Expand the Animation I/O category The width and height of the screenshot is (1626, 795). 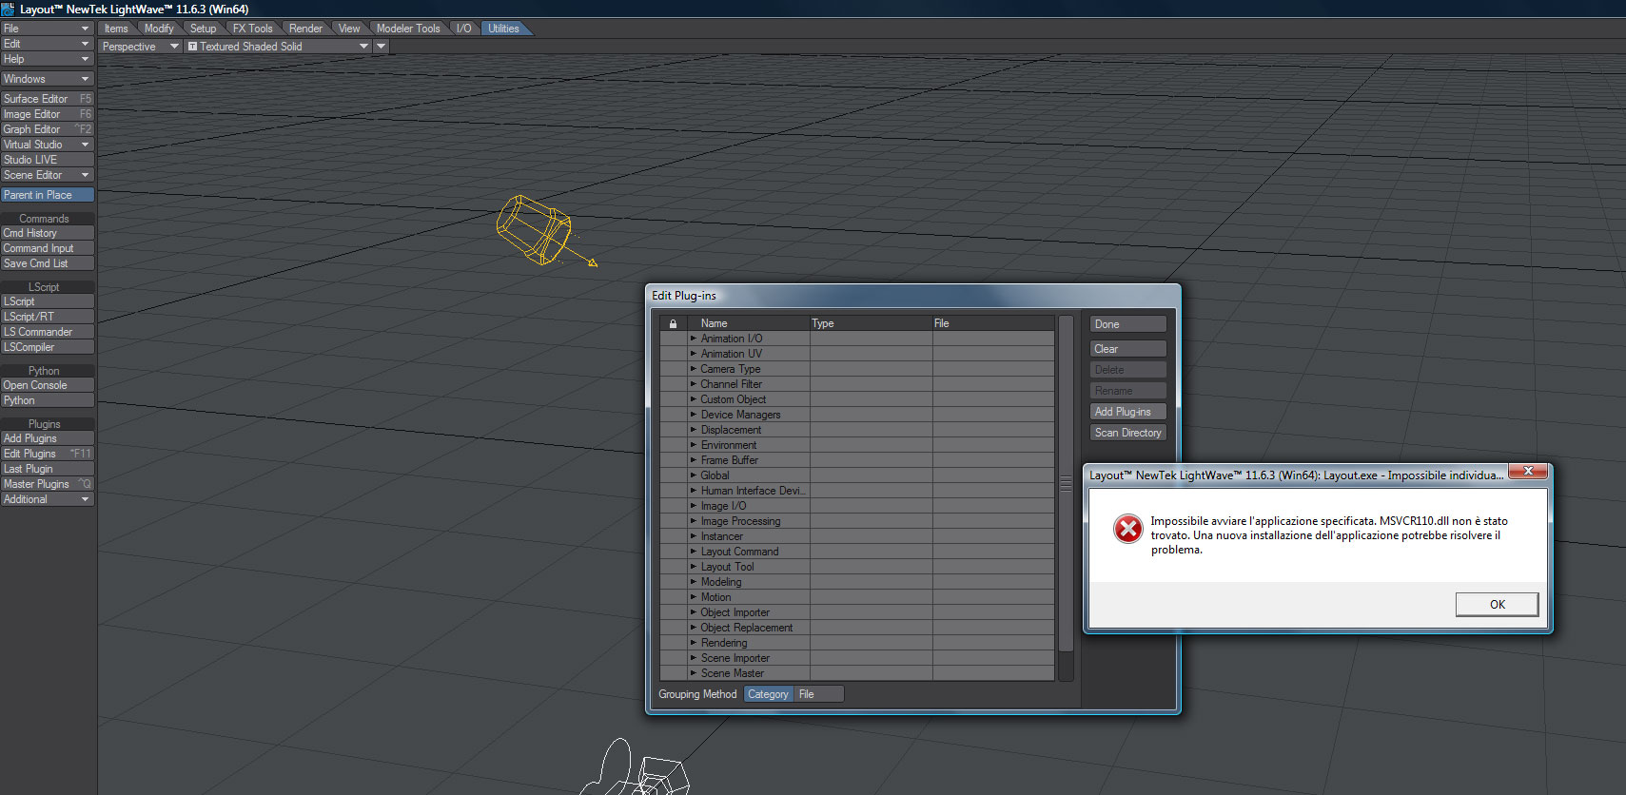click(694, 339)
